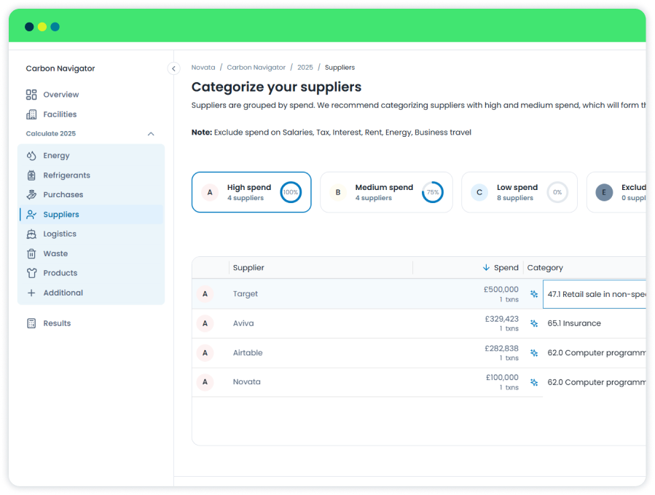Open Aviva's 65.1 Insurance category dropdown
655x495 pixels.
595,323
